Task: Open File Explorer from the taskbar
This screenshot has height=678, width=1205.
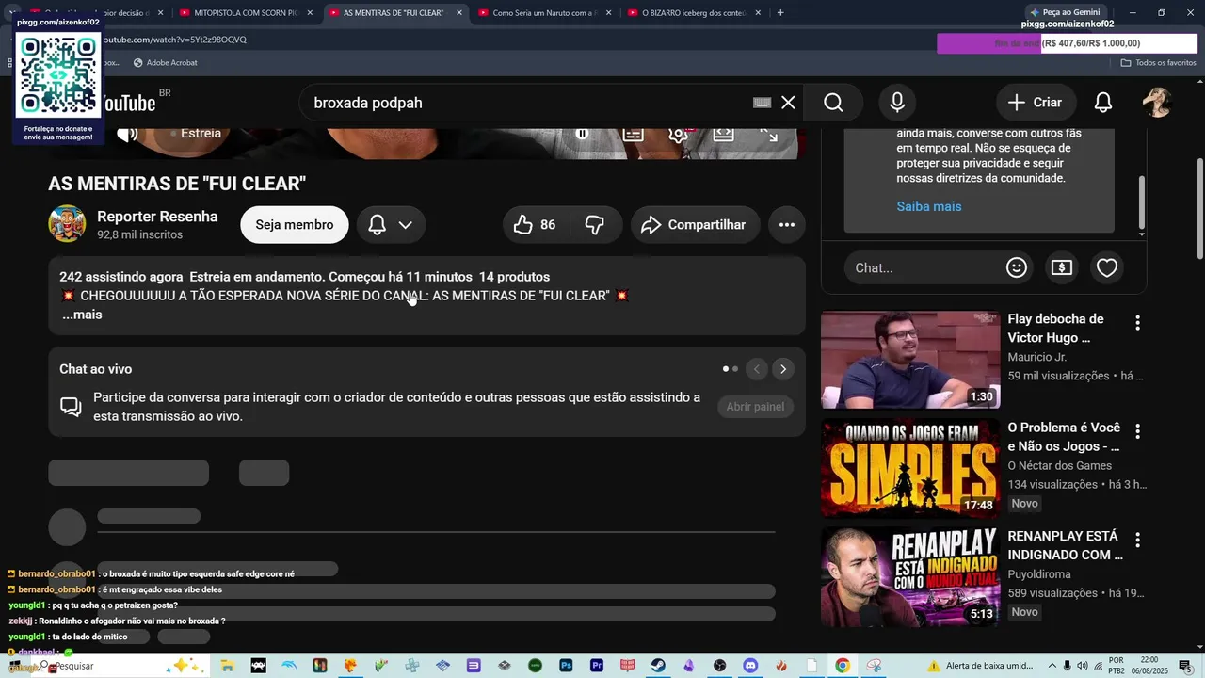Action: [x=227, y=666]
